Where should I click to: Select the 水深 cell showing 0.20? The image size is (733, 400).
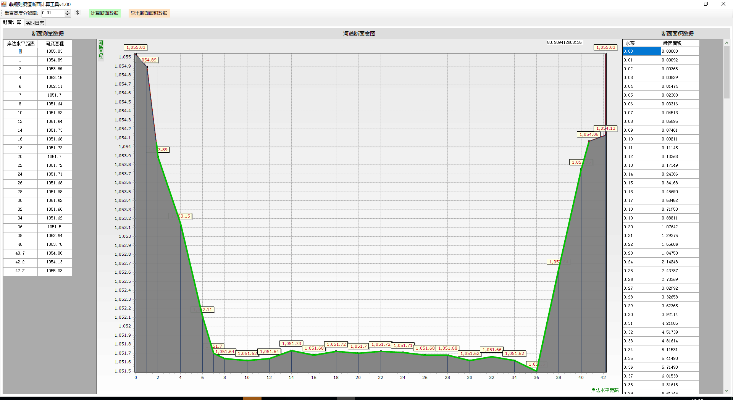click(x=641, y=227)
